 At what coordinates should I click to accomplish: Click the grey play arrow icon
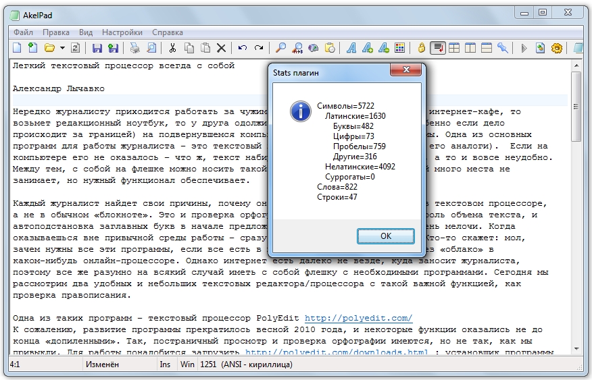point(524,48)
